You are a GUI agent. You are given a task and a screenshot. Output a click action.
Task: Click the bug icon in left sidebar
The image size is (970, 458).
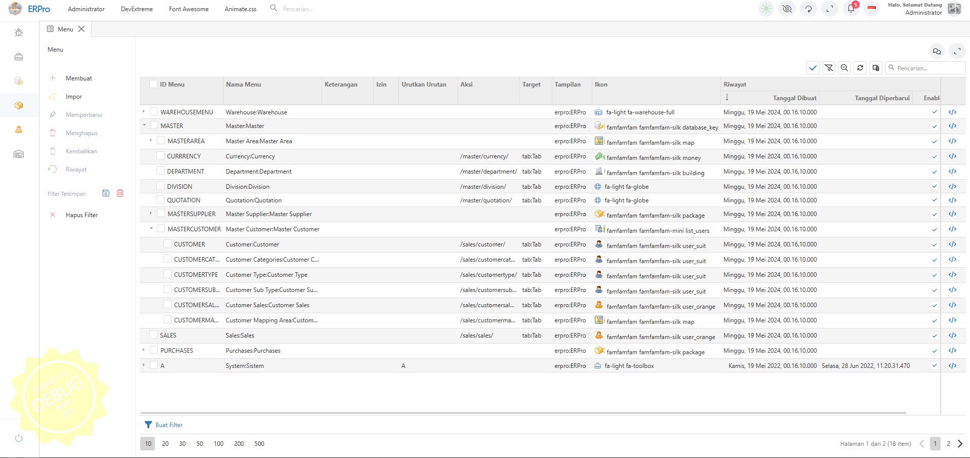point(19,33)
